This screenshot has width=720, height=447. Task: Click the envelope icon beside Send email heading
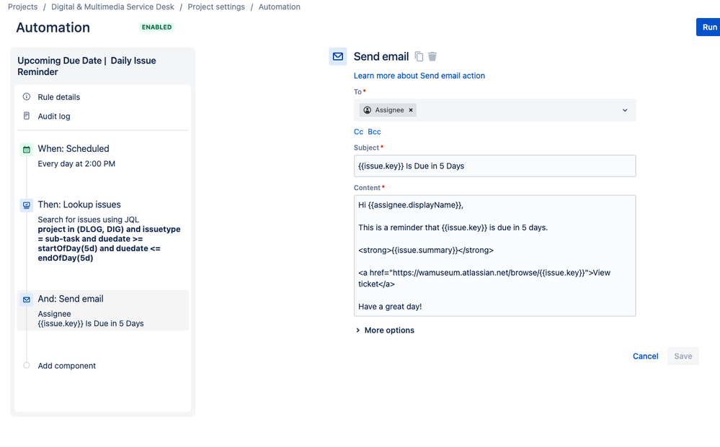[338, 56]
